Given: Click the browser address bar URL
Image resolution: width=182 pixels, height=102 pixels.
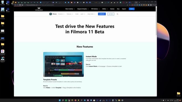Looking at the screenshot, I should pyautogui.click(x=40, y=5).
